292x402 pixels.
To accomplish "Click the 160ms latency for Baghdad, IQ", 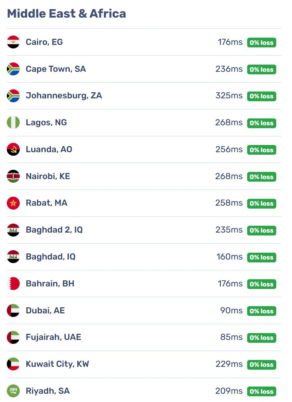I will (x=229, y=257).
